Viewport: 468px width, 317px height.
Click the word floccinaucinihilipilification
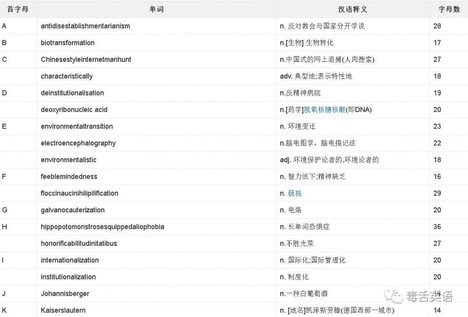pos(79,193)
